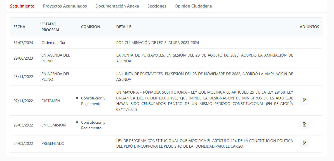
Task: Click the FECHA column header
Action: click(19, 27)
